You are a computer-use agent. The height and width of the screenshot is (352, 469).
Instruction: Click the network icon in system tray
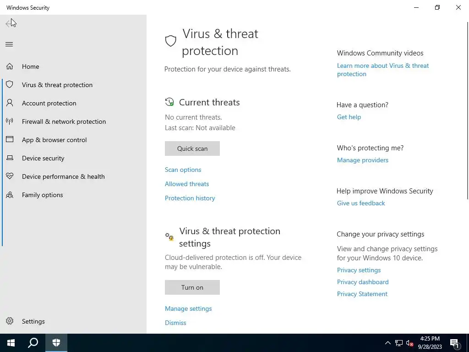pyautogui.click(x=399, y=343)
